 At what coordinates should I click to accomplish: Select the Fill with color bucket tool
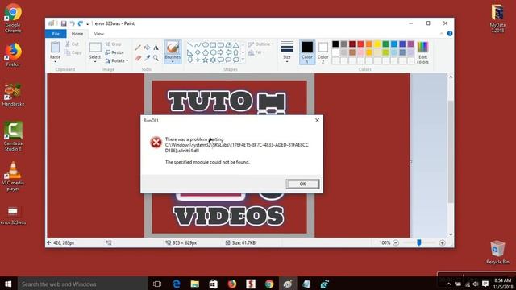click(147, 48)
